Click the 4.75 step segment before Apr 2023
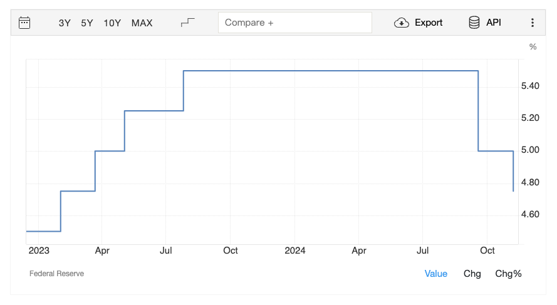557x305 pixels. [78, 191]
